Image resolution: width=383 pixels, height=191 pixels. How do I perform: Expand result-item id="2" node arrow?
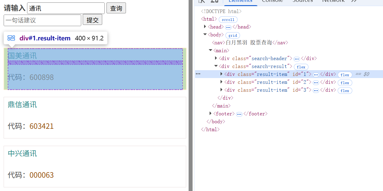click(x=221, y=82)
